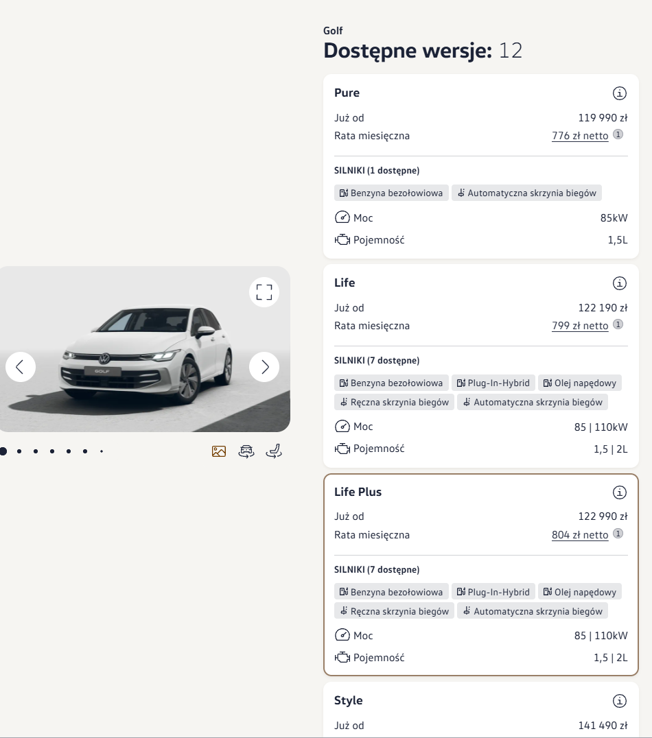Click the 122 990 zł price
The image size is (652, 738).
click(603, 516)
